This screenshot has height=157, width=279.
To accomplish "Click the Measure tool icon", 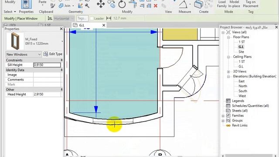I will tap(183, 4).
